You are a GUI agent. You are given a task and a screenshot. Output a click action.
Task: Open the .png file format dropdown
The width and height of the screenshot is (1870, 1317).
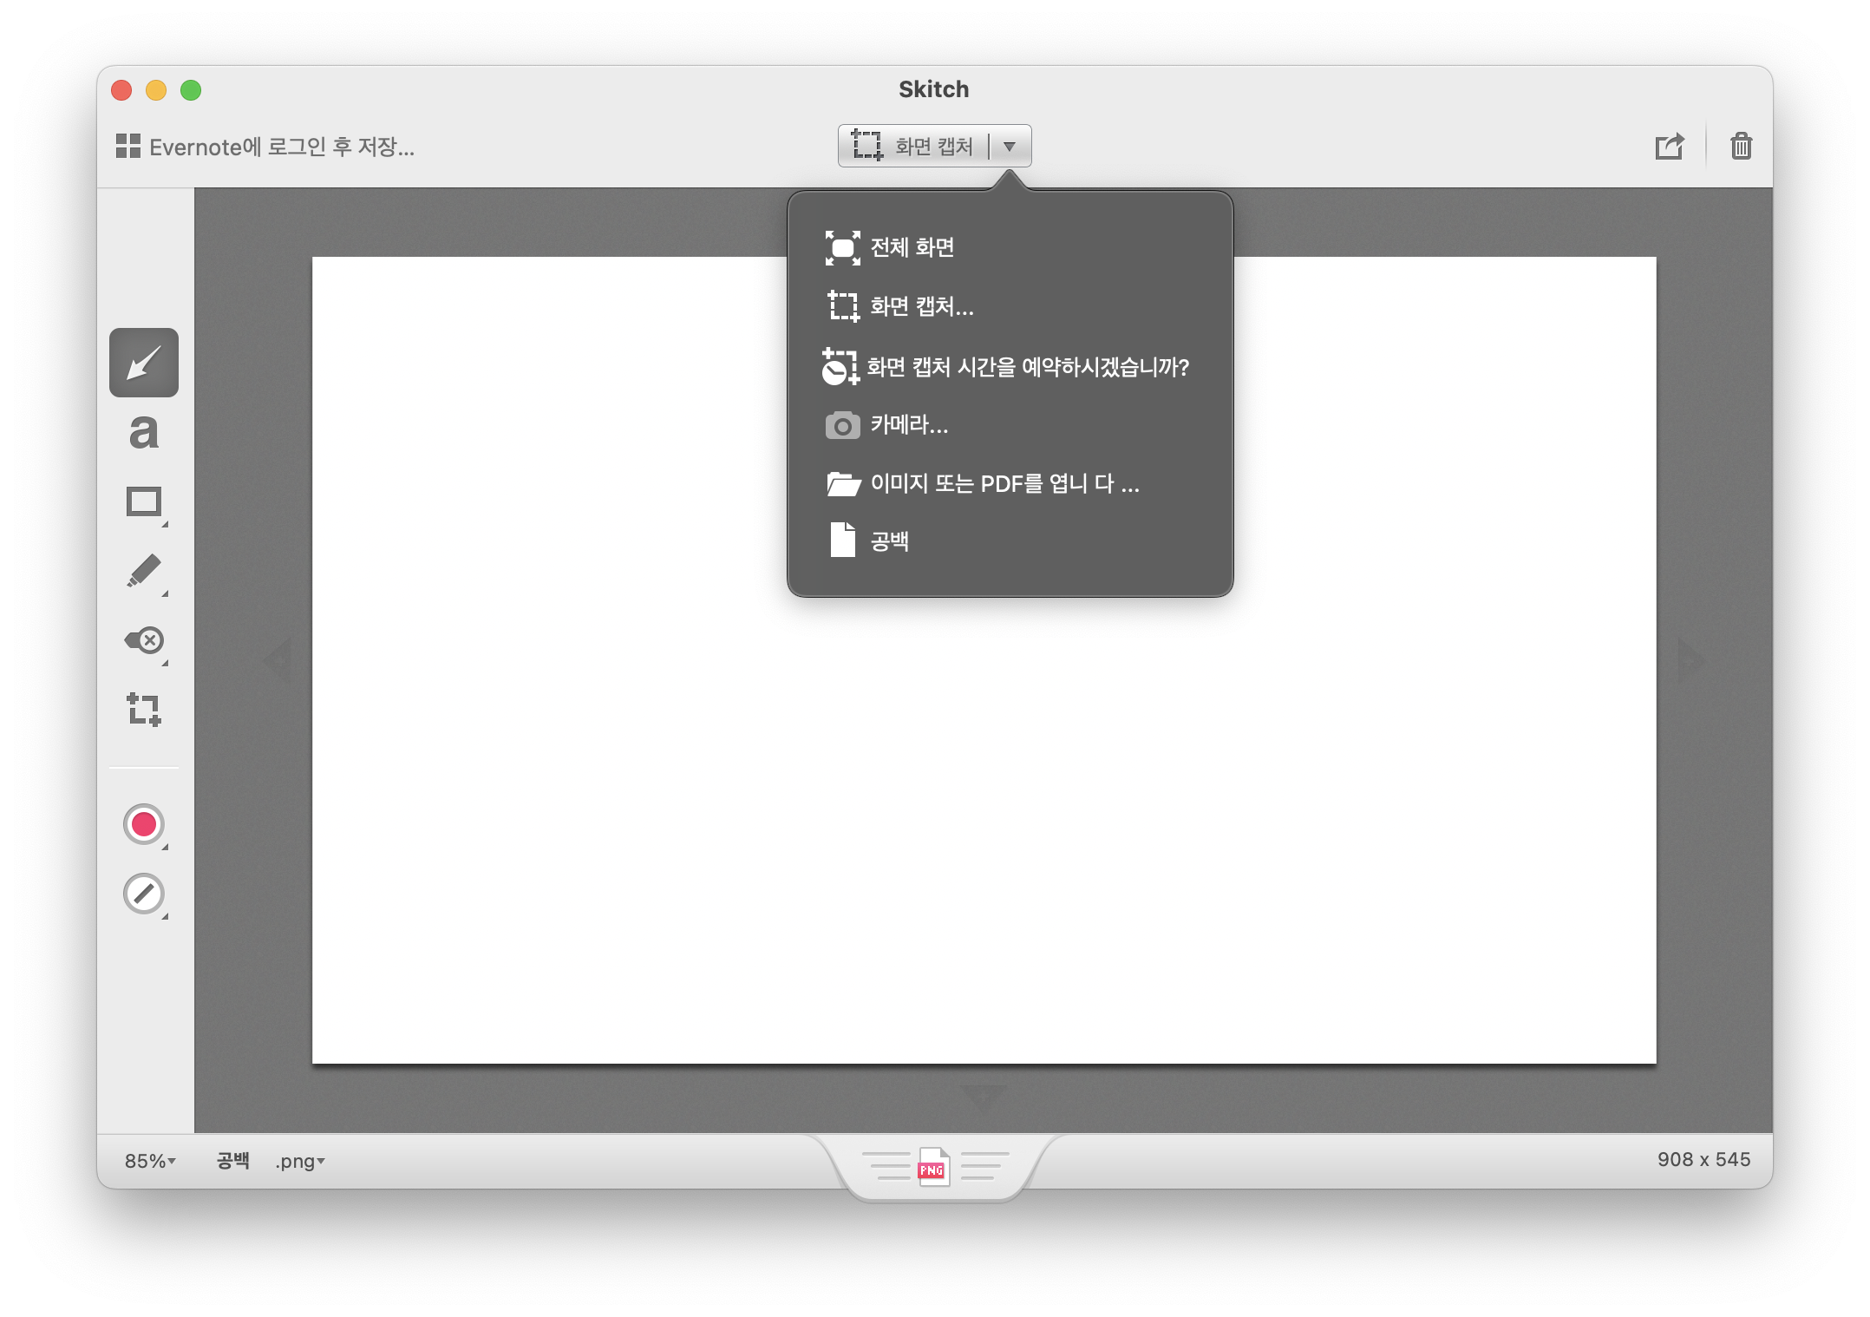pyautogui.click(x=299, y=1161)
